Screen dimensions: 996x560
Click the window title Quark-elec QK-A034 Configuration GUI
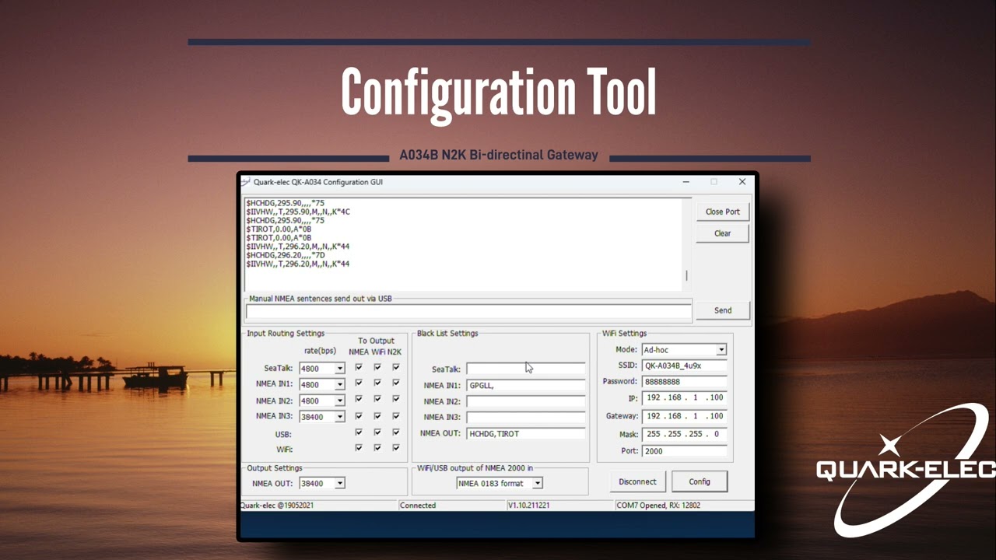tap(318, 182)
